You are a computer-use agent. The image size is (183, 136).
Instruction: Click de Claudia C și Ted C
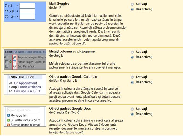click(64, 112)
